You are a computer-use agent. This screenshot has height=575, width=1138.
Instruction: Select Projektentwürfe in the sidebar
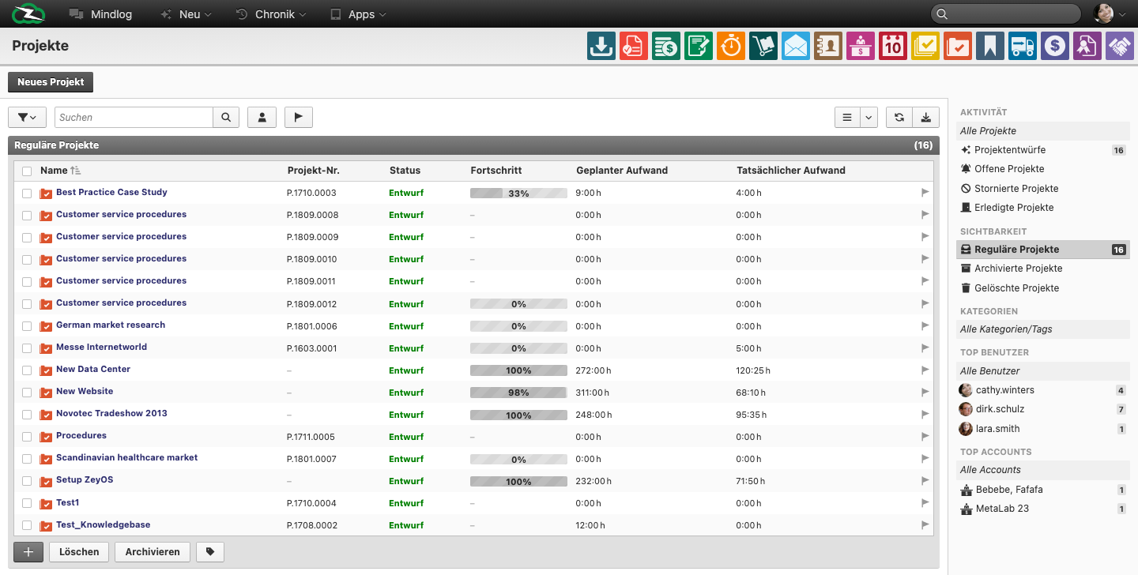pyautogui.click(x=1043, y=150)
